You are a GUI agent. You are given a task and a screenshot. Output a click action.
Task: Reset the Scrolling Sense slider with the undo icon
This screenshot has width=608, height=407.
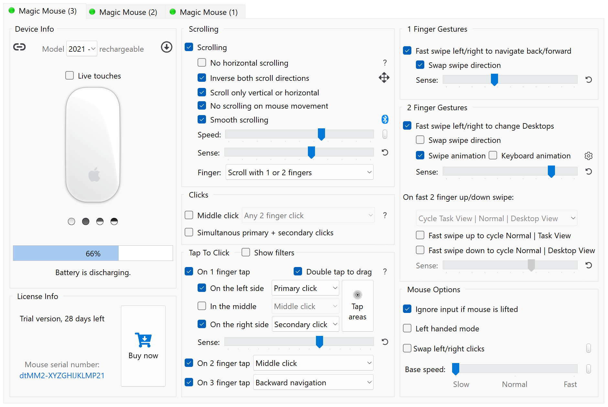(x=385, y=152)
